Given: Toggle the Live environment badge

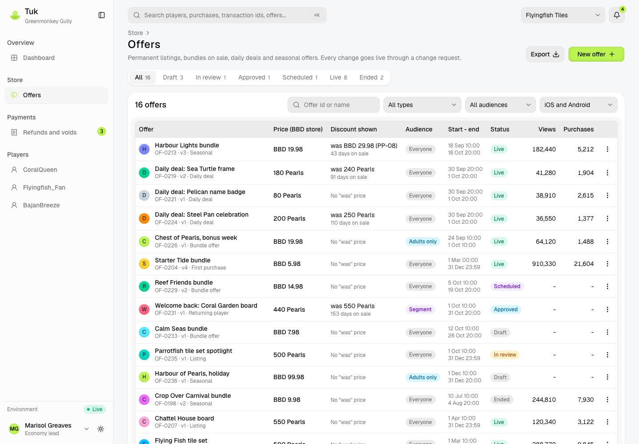Looking at the screenshot, I should click(95, 409).
